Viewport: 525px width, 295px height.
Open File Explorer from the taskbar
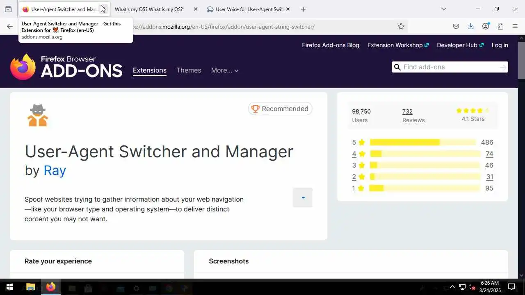coord(31,287)
